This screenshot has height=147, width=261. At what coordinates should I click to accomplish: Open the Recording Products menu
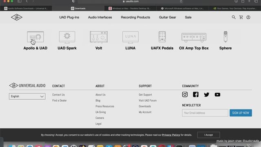135,17
